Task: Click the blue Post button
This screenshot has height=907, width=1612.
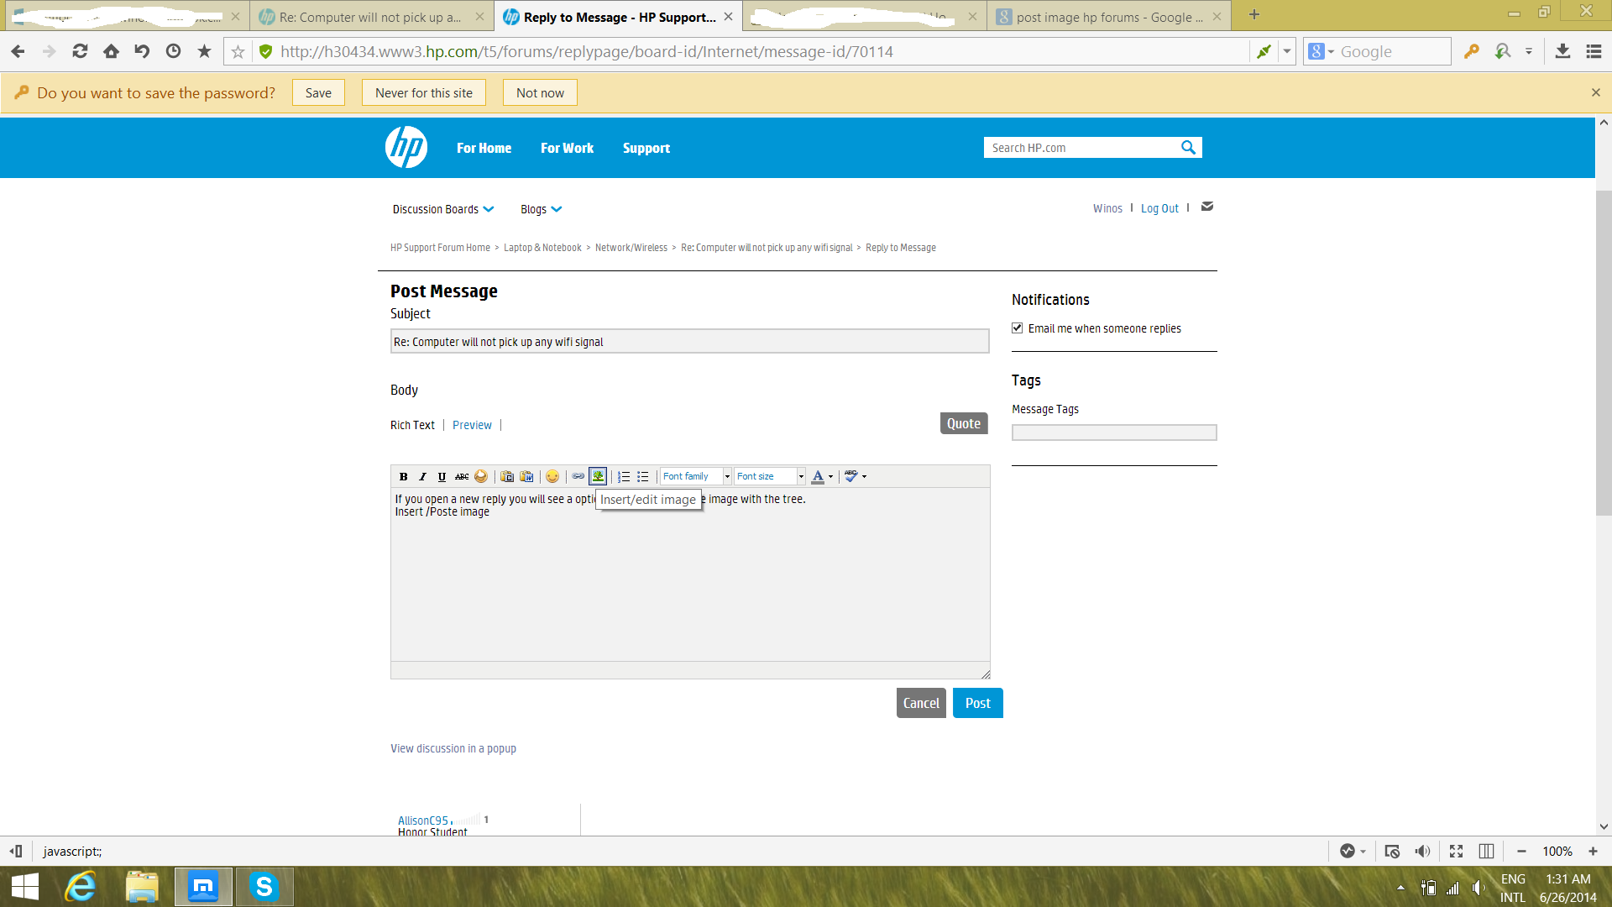Action: point(977,703)
